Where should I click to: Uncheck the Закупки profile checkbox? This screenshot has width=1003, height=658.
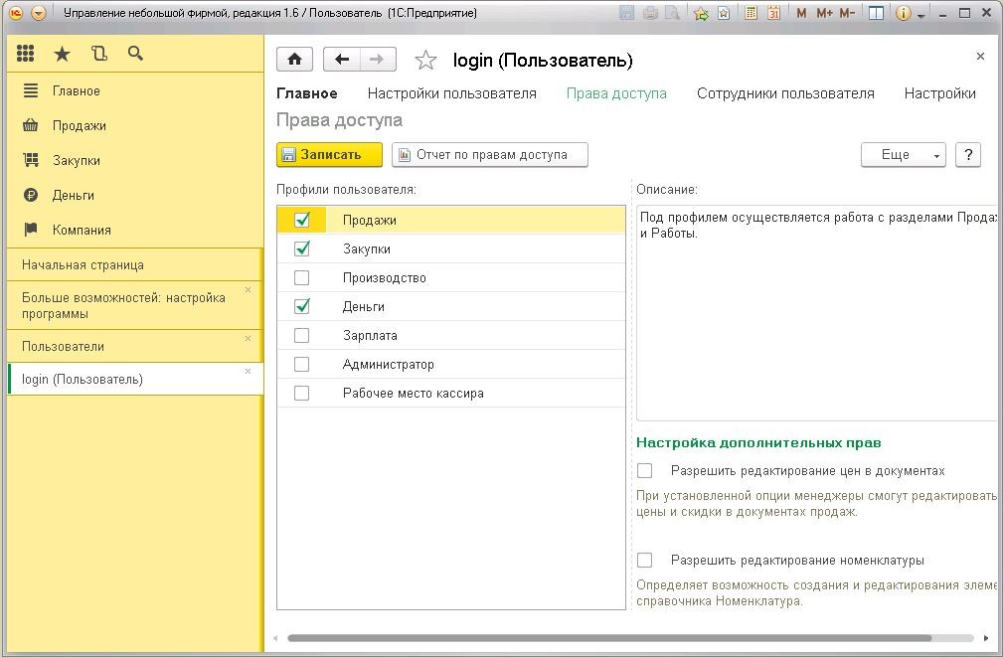click(302, 248)
